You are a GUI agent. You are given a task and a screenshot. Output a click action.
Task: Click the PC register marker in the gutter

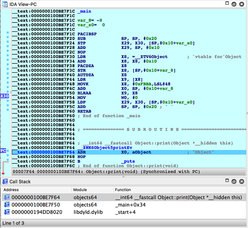pyautogui.click(x=3, y=151)
